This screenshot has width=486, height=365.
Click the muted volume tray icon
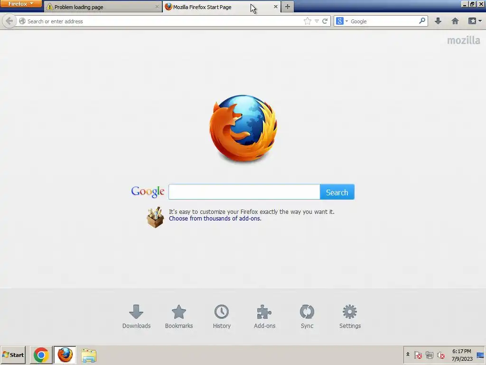[440, 355]
